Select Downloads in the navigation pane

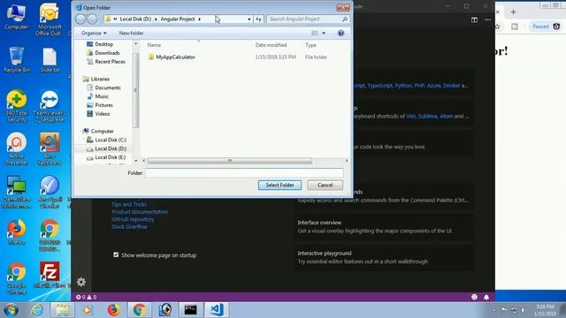coord(103,53)
